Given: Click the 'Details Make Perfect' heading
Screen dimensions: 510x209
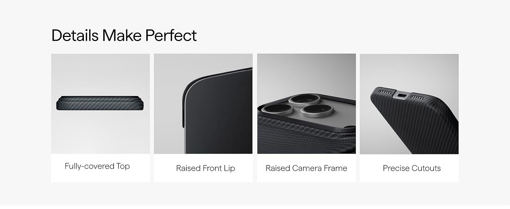Looking at the screenshot, I should coord(124,36).
